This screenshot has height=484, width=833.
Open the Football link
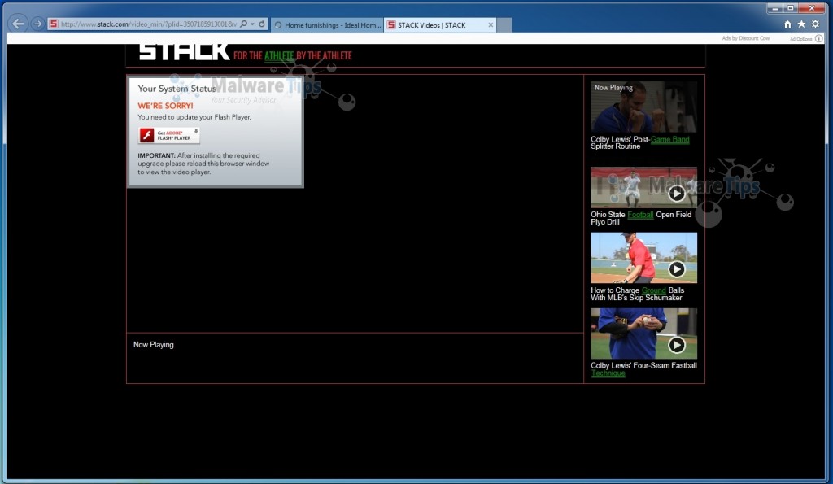coord(639,215)
